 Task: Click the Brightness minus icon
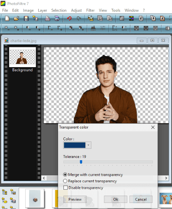point(7,28)
